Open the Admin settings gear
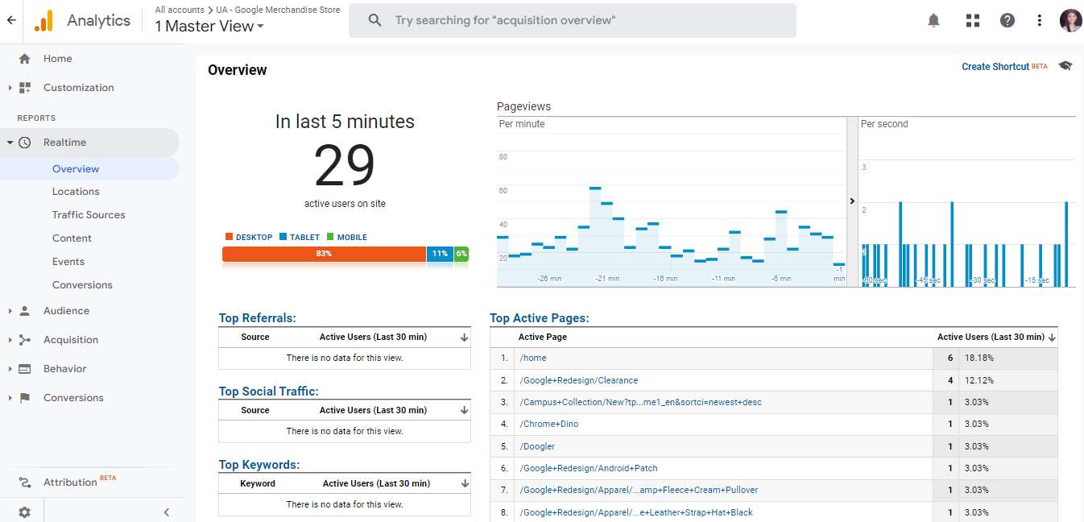1084x522 pixels. [x=23, y=512]
